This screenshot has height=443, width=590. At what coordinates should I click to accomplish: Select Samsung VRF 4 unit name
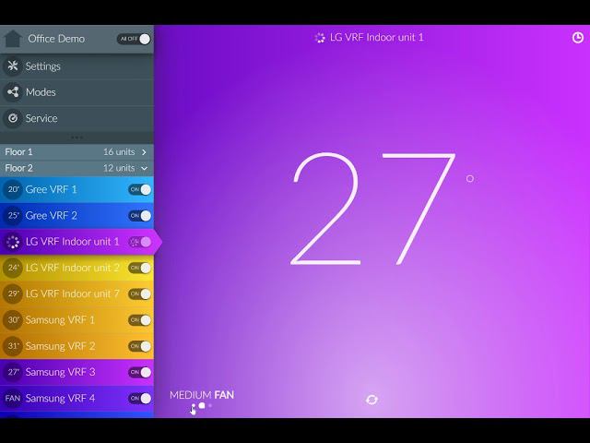(60, 398)
